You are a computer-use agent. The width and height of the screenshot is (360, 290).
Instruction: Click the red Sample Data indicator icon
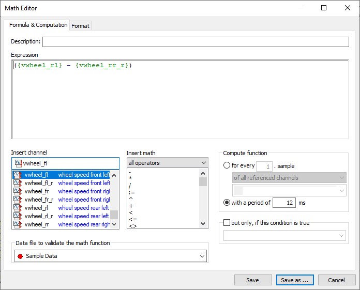pyautogui.click(x=20, y=256)
